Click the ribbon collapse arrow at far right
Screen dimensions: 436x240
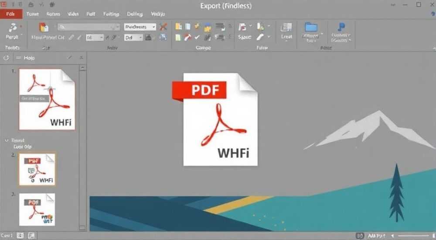pyautogui.click(x=434, y=49)
